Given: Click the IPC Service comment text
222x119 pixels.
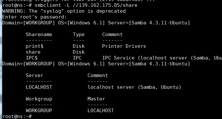Looking at the screenshot, I should click(162, 58).
